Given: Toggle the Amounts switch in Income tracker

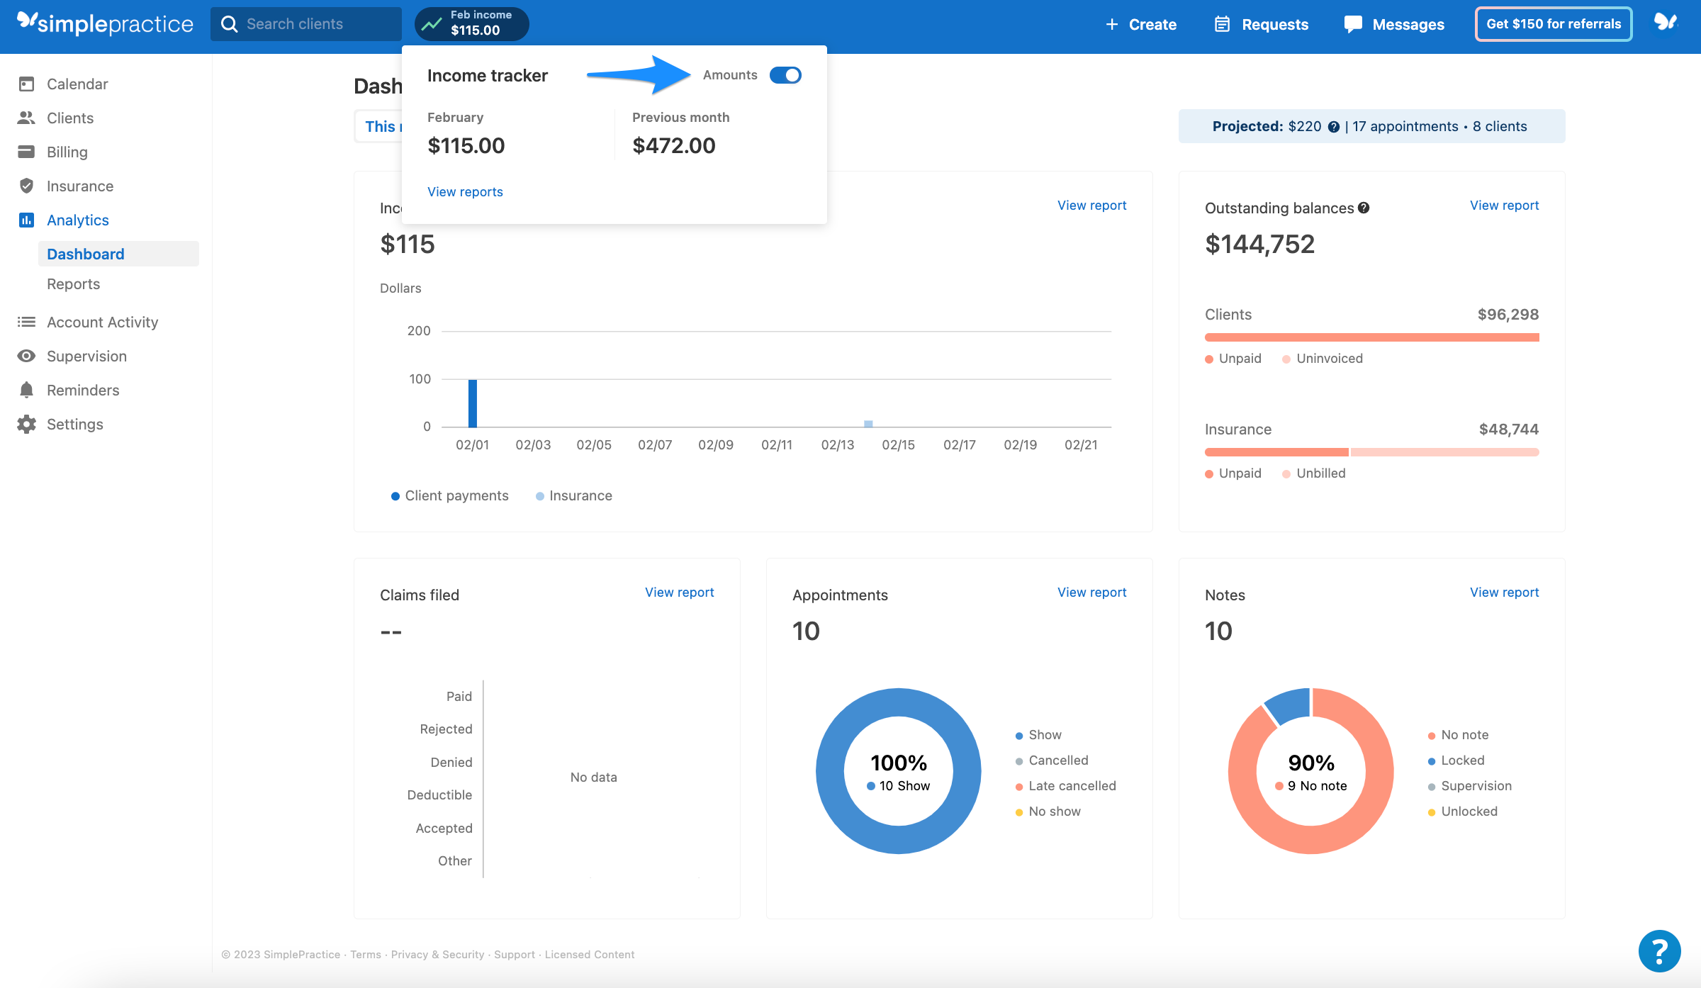Looking at the screenshot, I should [785, 74].
